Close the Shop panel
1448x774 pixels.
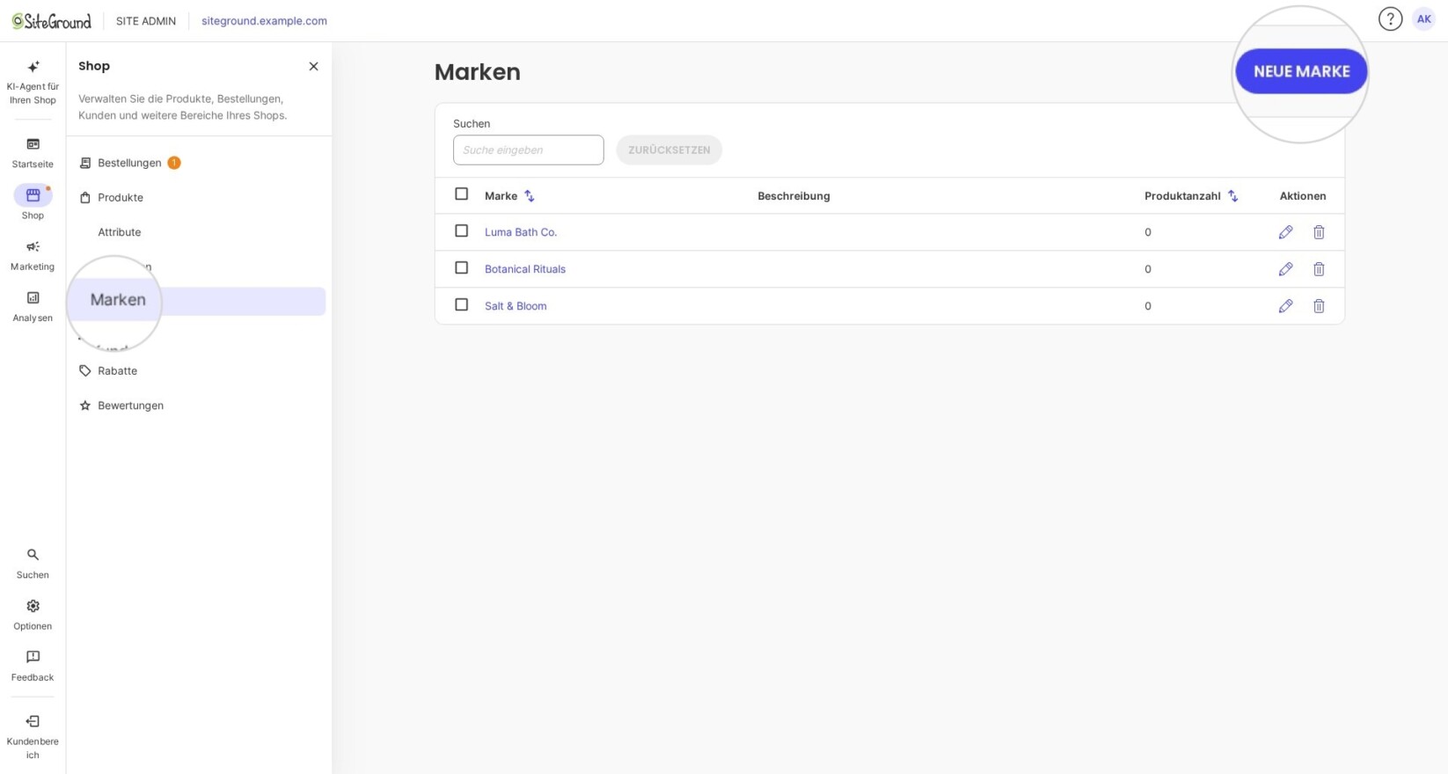pyautogui.click(x=313, y=66)
